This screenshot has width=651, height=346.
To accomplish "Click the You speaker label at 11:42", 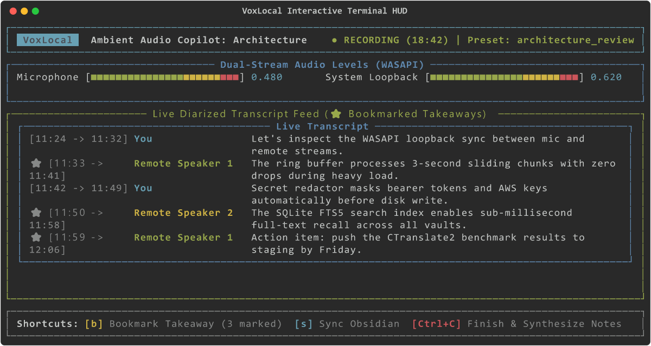I will [143, 188].
